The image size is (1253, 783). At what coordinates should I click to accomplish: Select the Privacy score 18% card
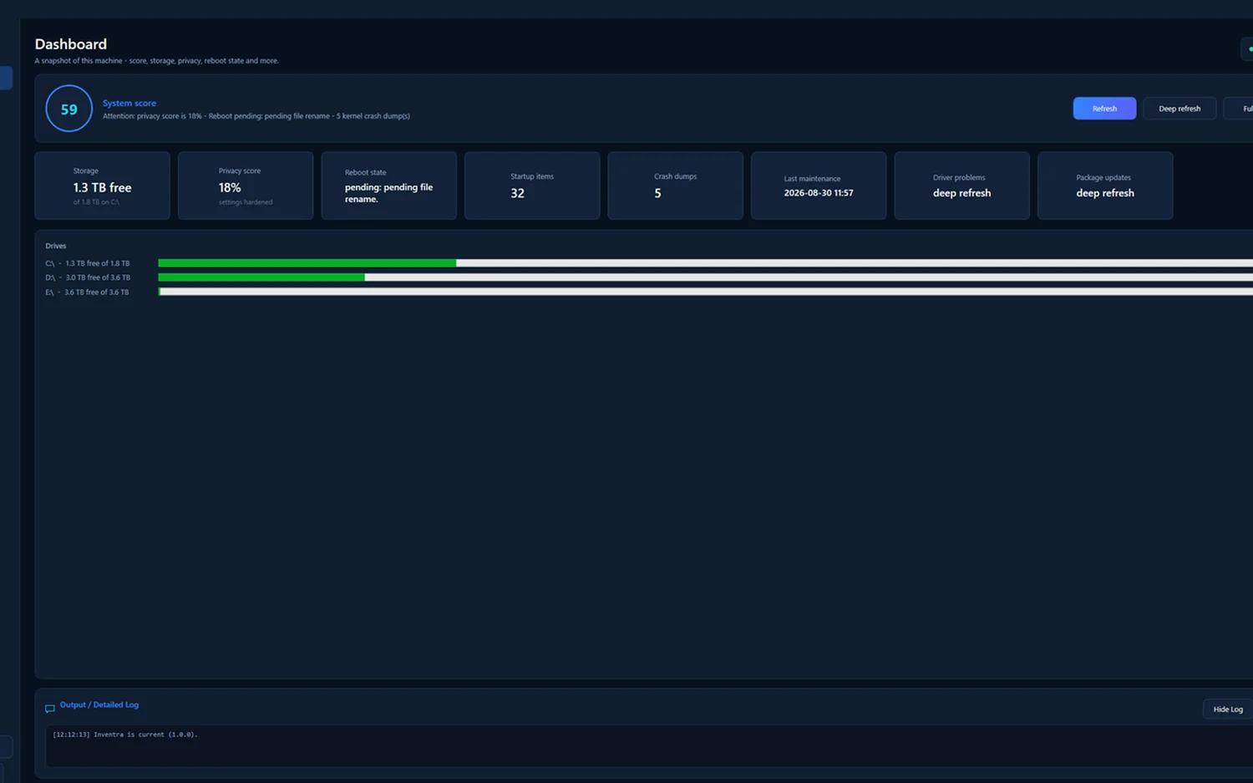(x=246, y=186)
